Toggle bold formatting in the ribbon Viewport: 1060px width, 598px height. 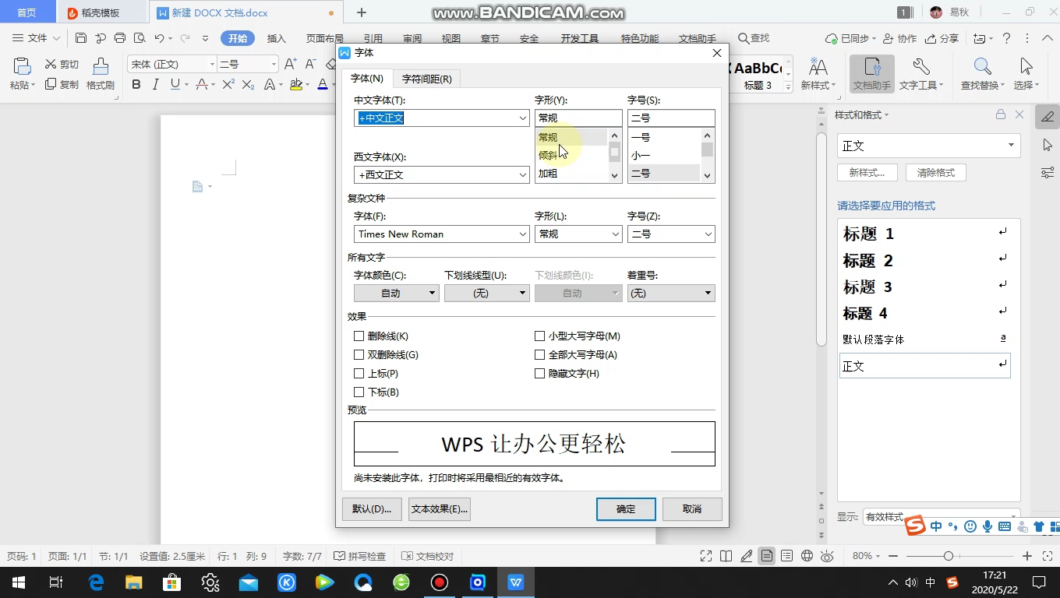pyautogui.click(x=136, y=84)
